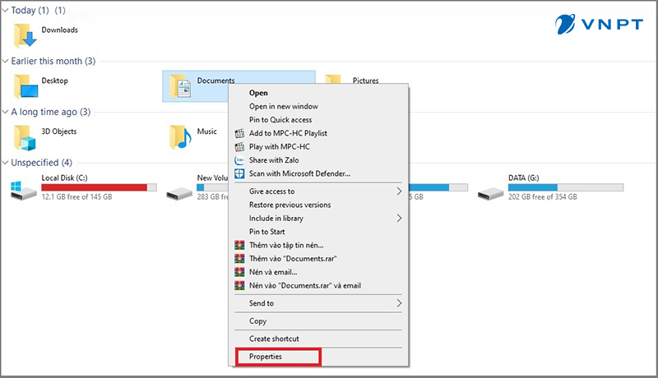This screenshot has height=378, width=658.
Task: Click the Downloads folder icon
Action: coord(26,35)
